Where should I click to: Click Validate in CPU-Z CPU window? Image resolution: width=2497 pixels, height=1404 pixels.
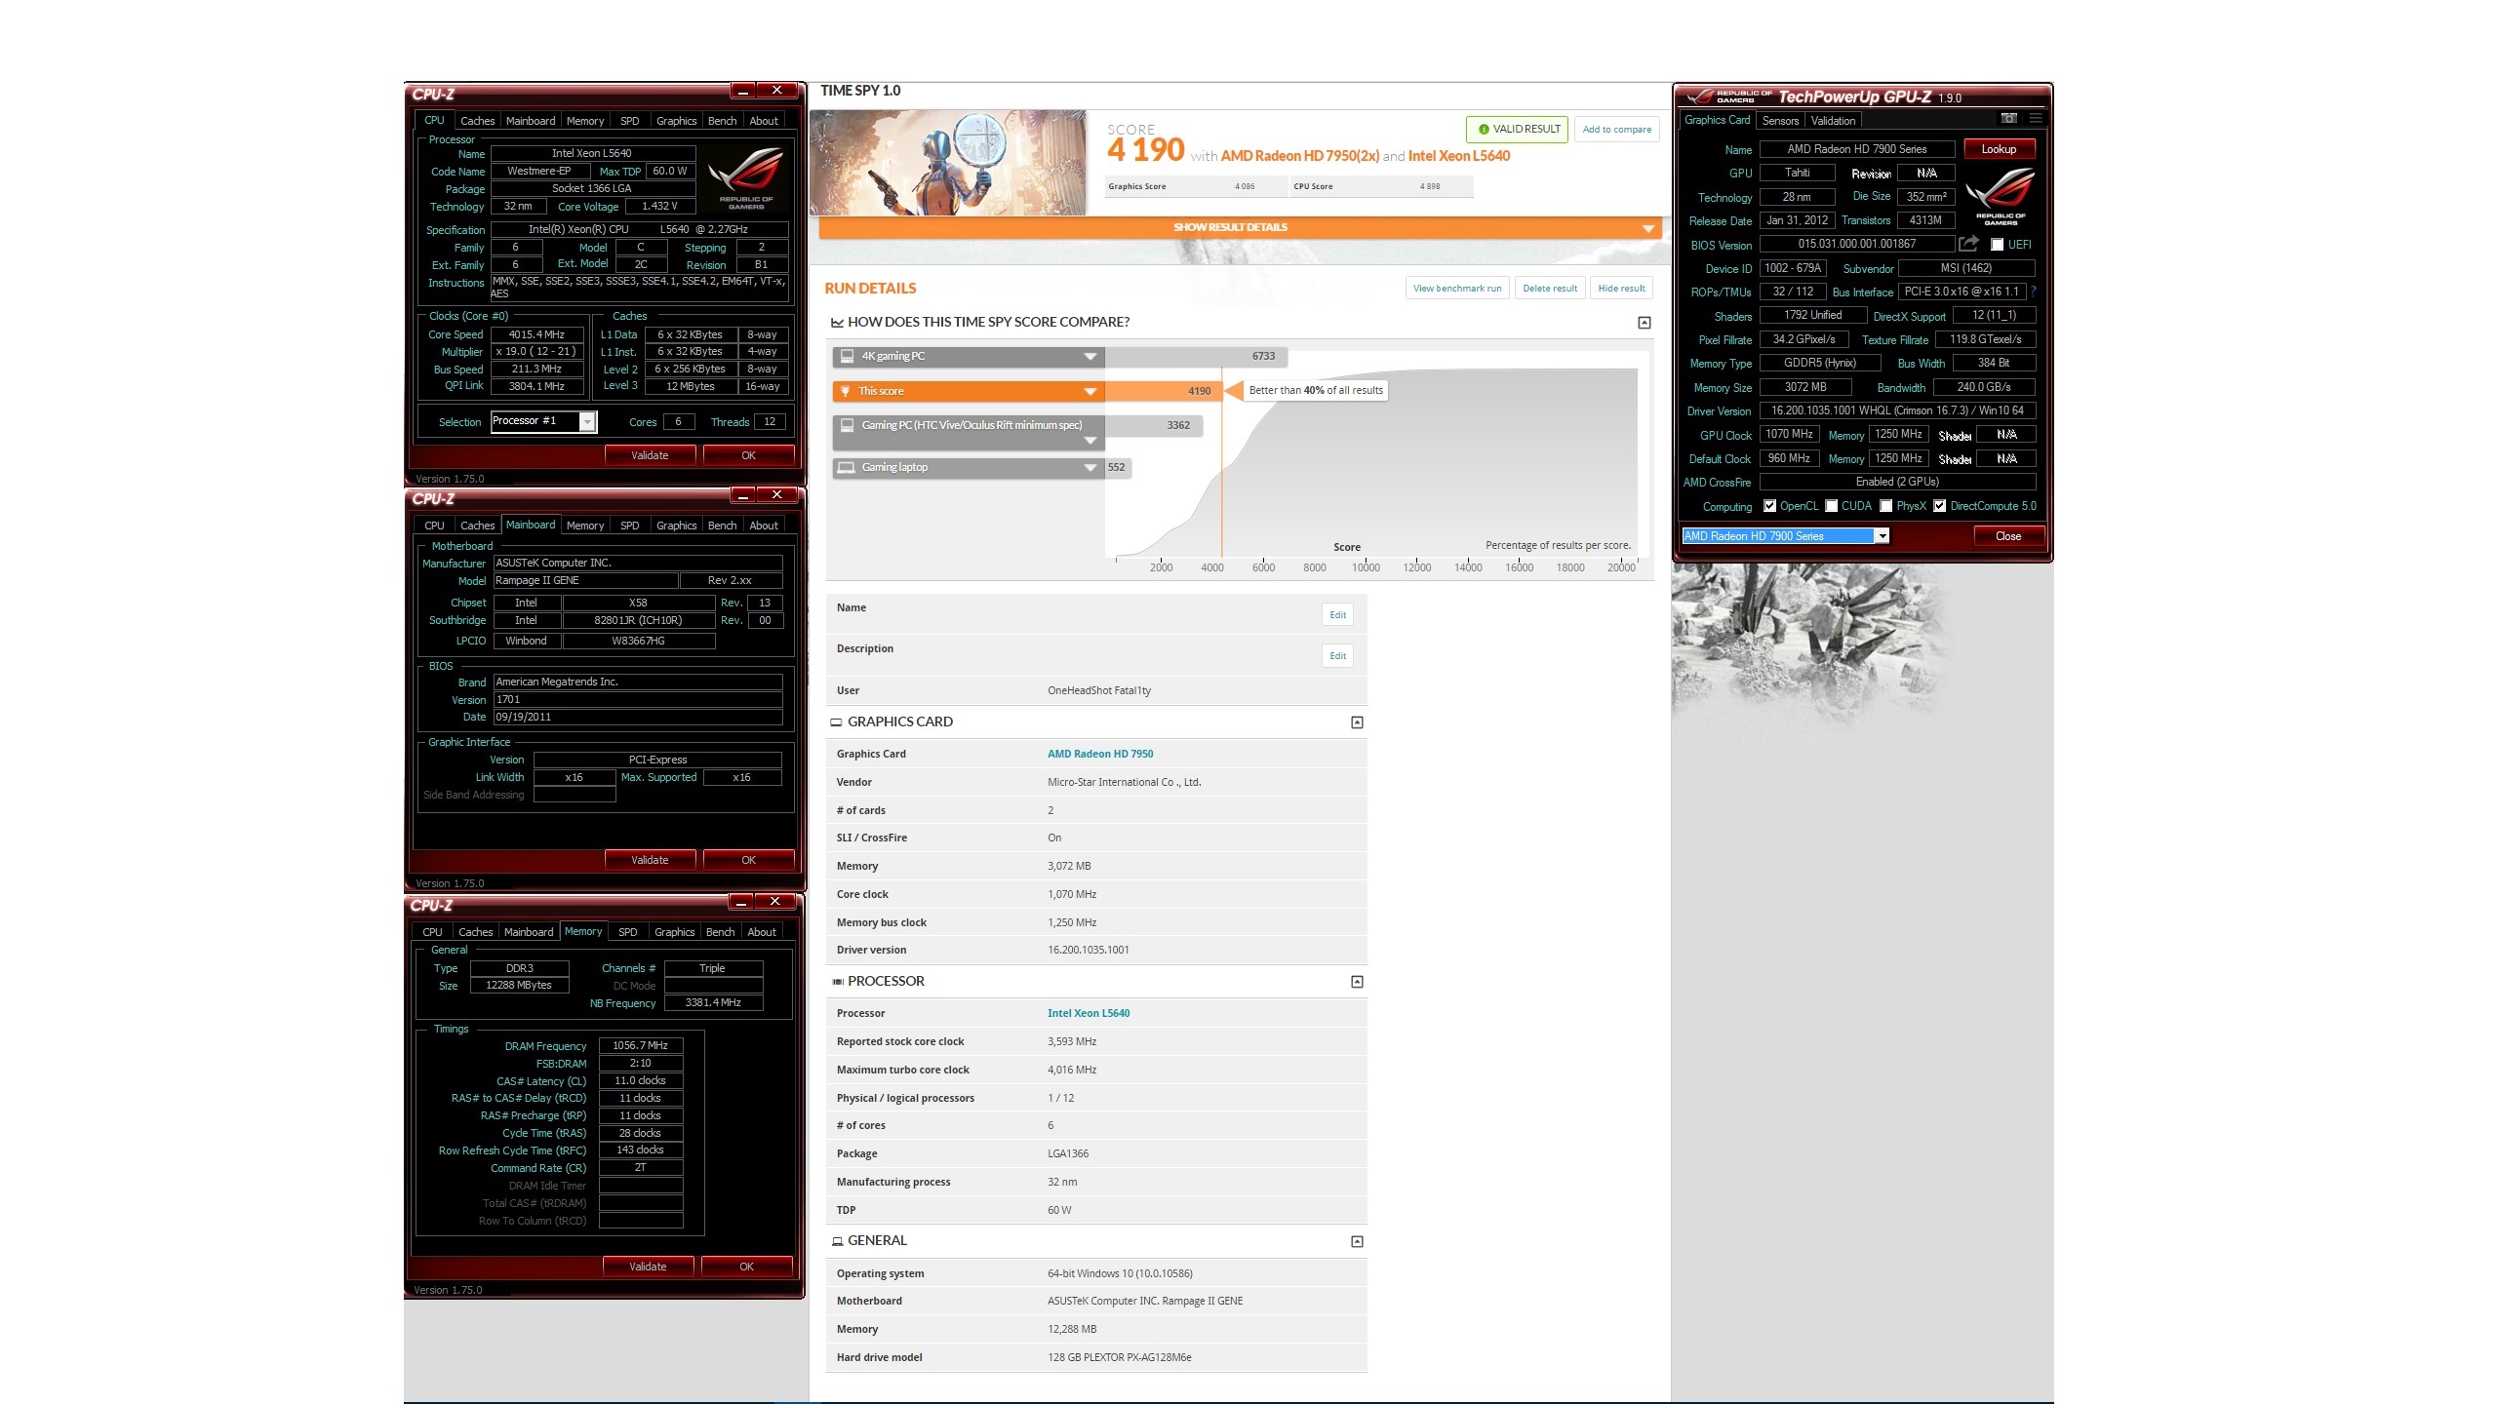650,455
